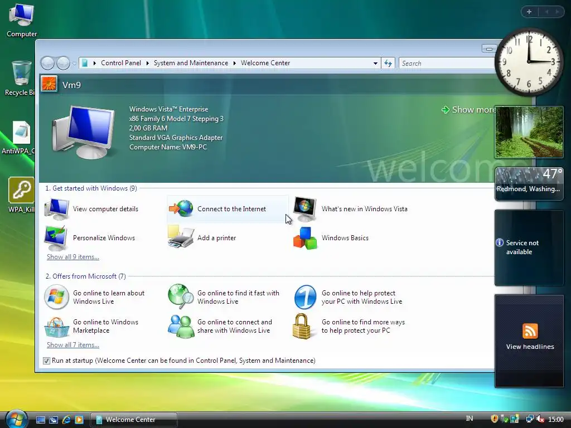Select the Add a printer icon
Image resolution: width=571 pixels, height=428 pixels.
click(x=181, y=237)
